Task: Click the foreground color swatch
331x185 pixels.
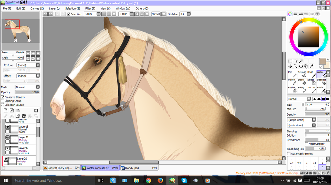Action: pyautogui.click(x=322, y=61)
